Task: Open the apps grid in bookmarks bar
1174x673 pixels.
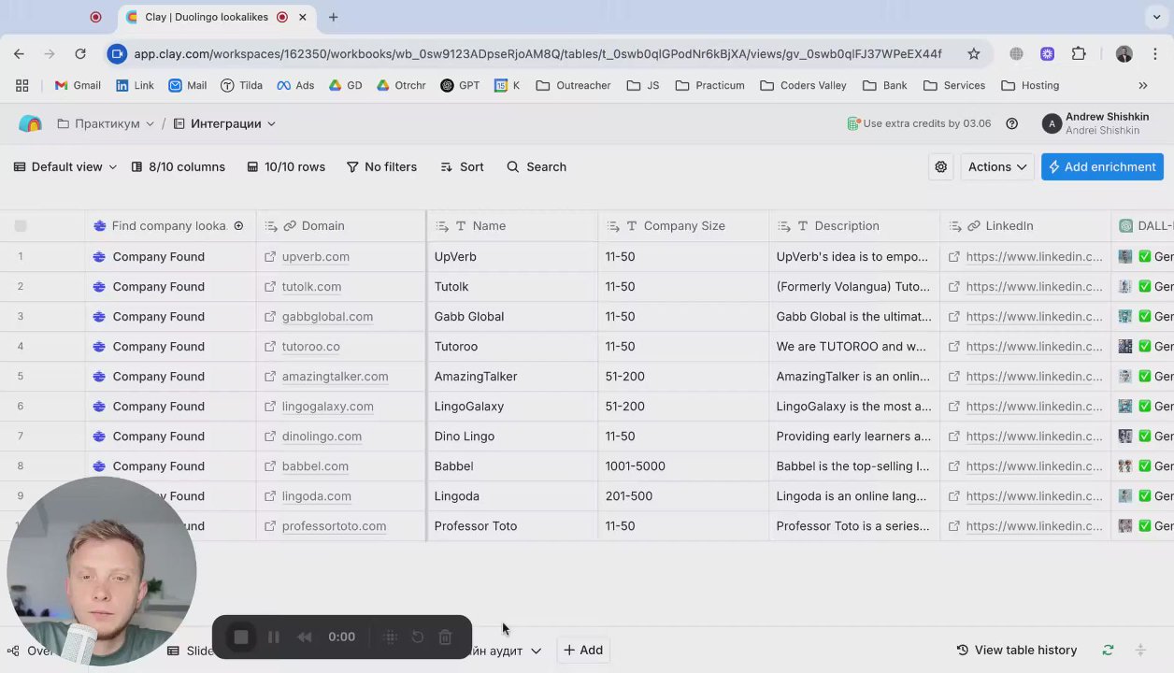Action: [x=22, y=85]
